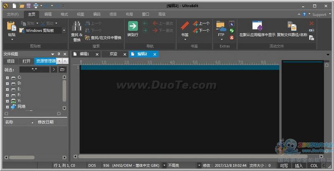Open encoding dropdown next to 936 ANSI/OEM

(x=164, y=165)
